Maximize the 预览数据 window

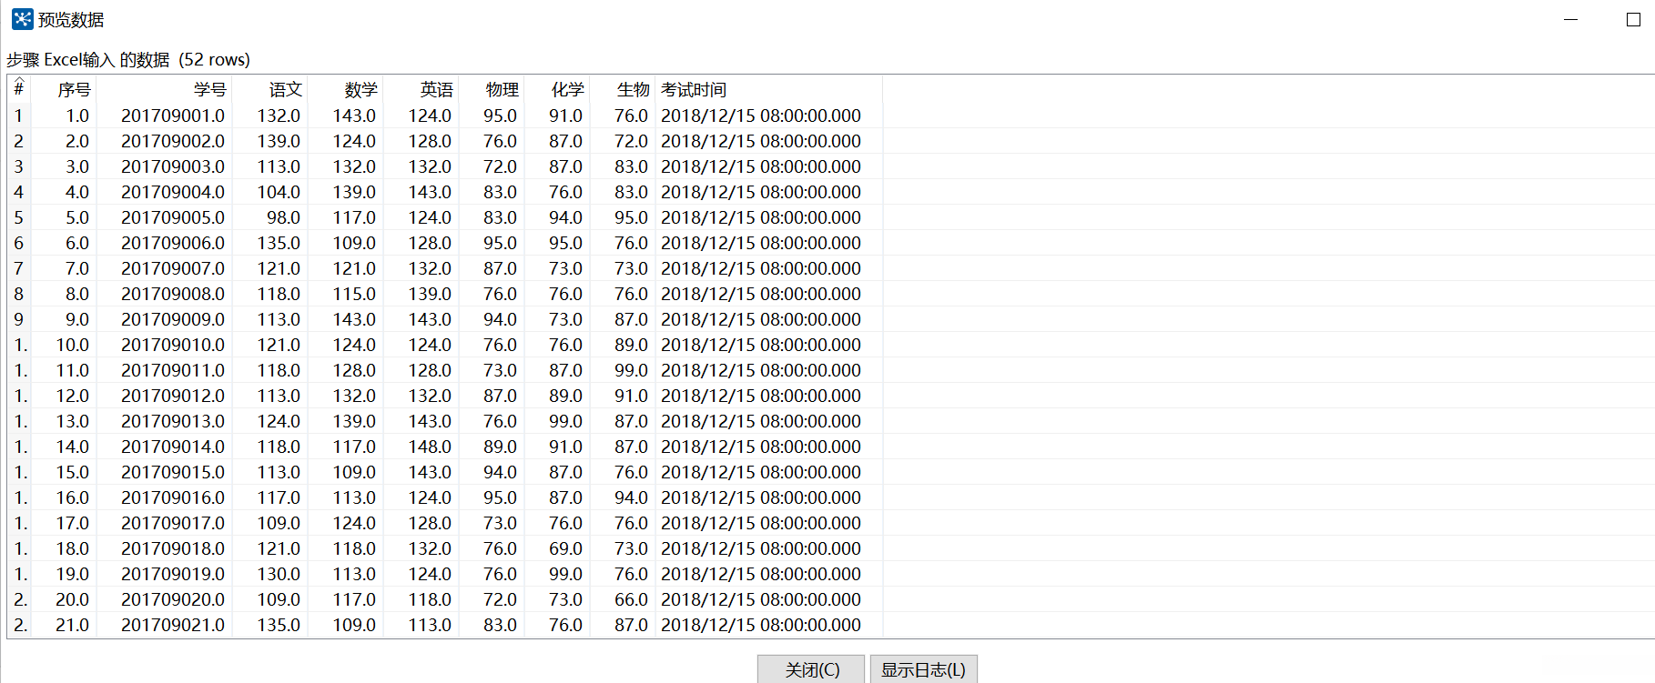point(1633,19)
